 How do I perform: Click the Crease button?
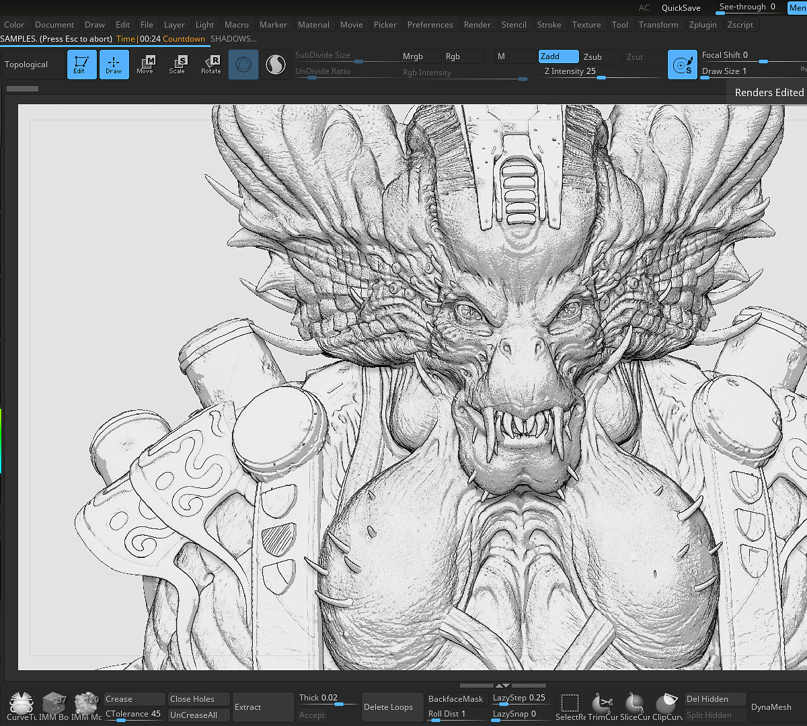[134, 699]
